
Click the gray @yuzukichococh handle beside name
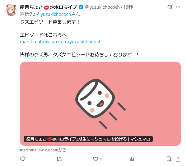[x=102, y=7]
